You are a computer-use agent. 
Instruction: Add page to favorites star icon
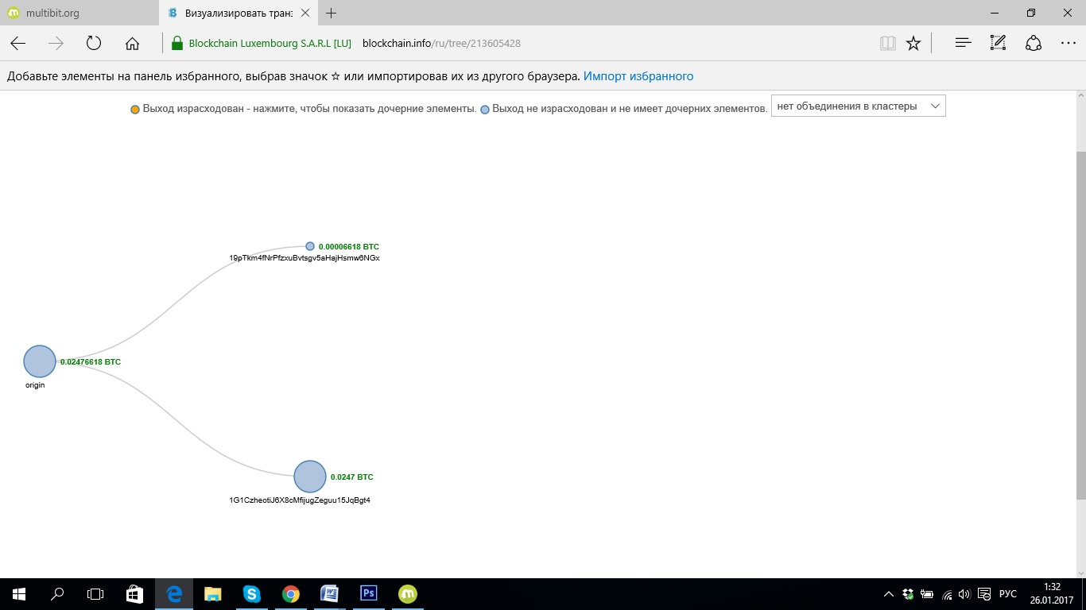913,44
